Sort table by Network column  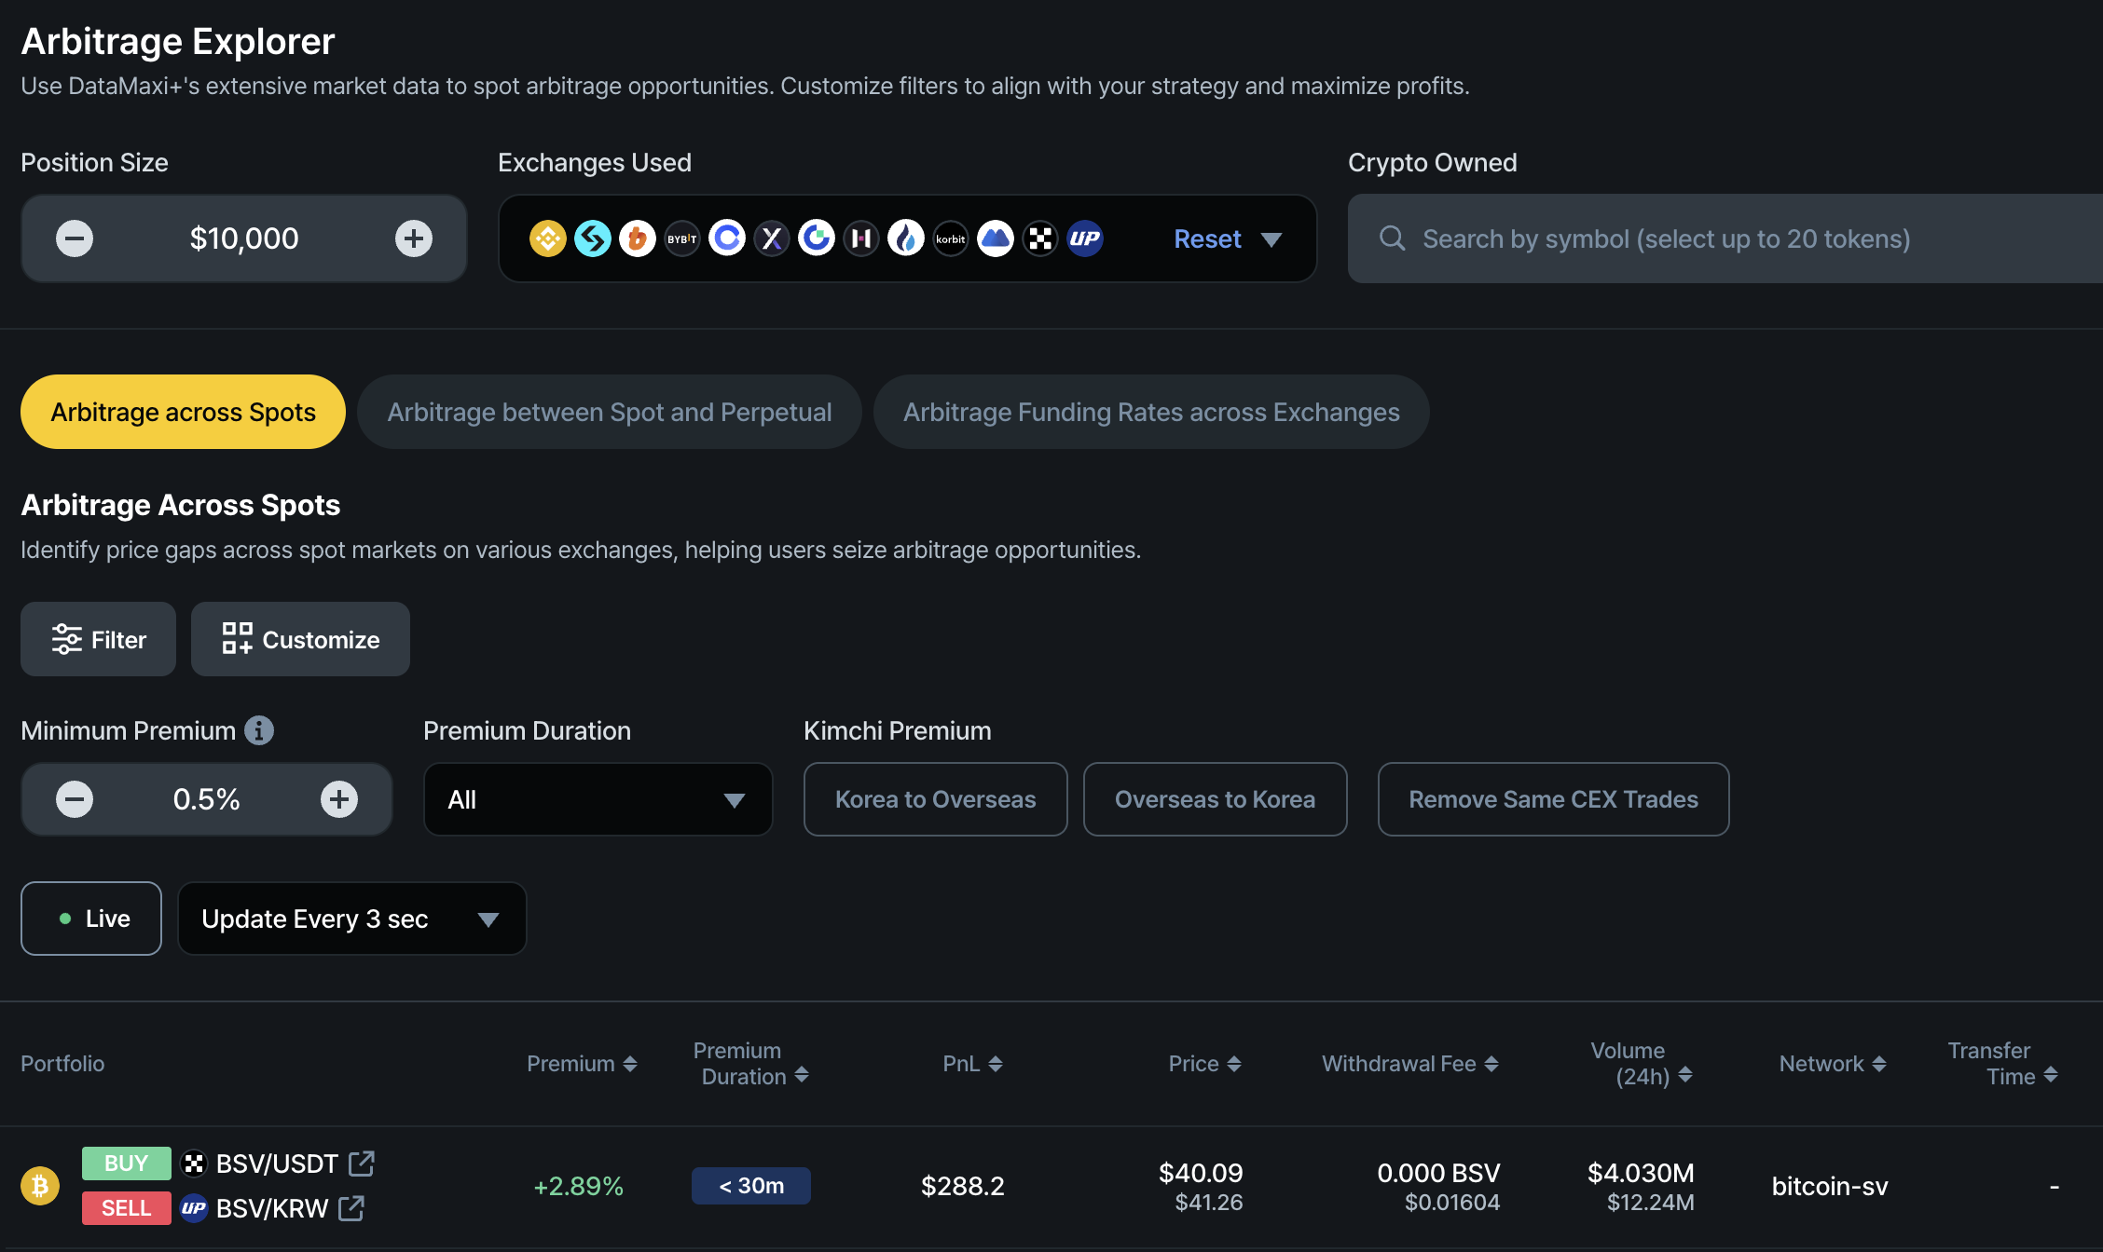tap(1833, 1064)
